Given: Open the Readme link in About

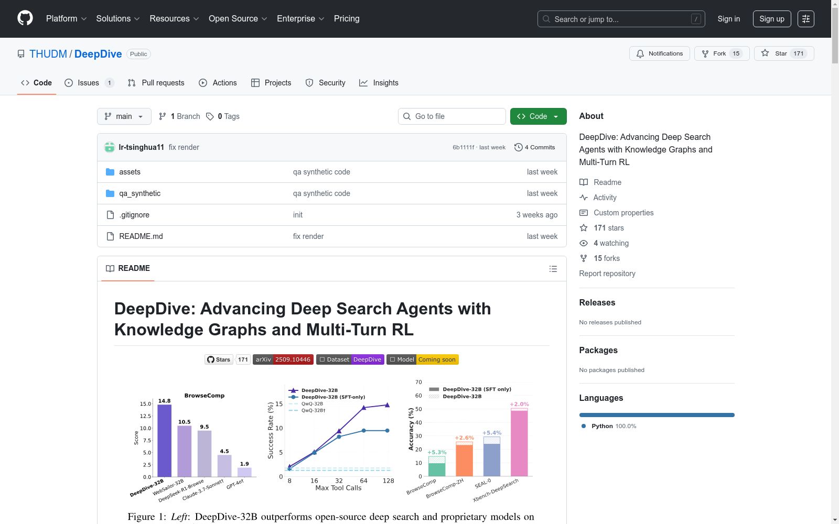Looking at the screenshot, I should click(600, 182).
